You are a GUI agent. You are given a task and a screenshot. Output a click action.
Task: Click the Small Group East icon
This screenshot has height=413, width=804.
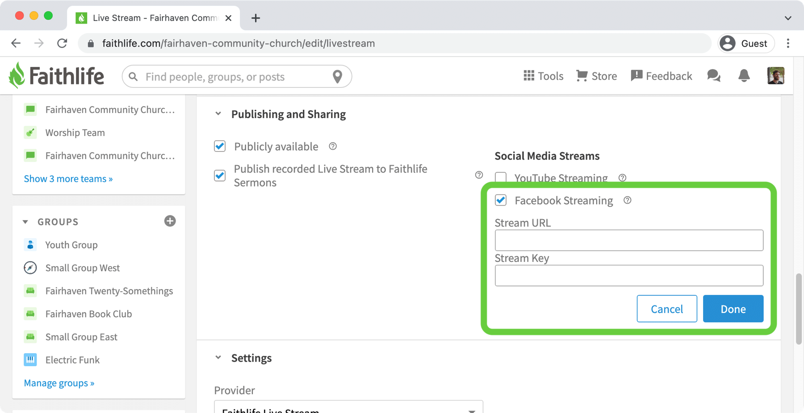tap(30, 337)
